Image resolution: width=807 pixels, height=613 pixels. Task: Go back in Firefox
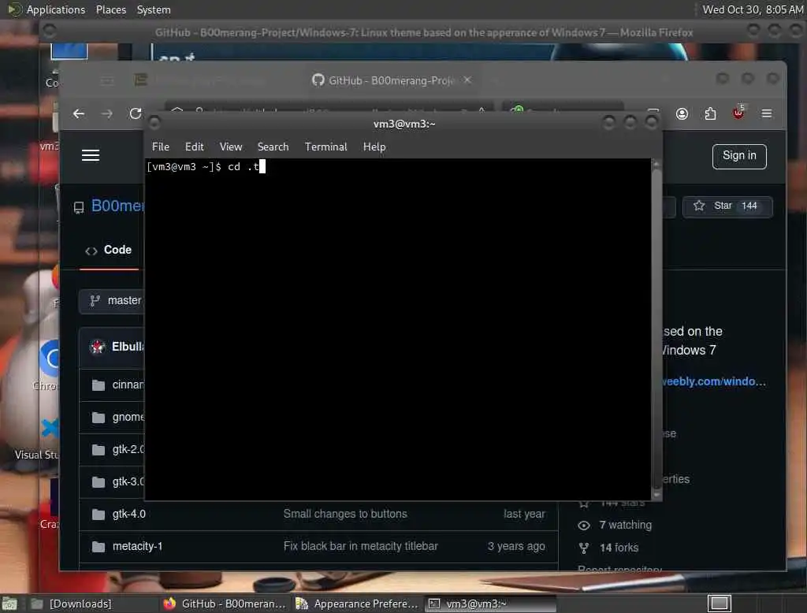pyautogui.click(x=79, y=113)
